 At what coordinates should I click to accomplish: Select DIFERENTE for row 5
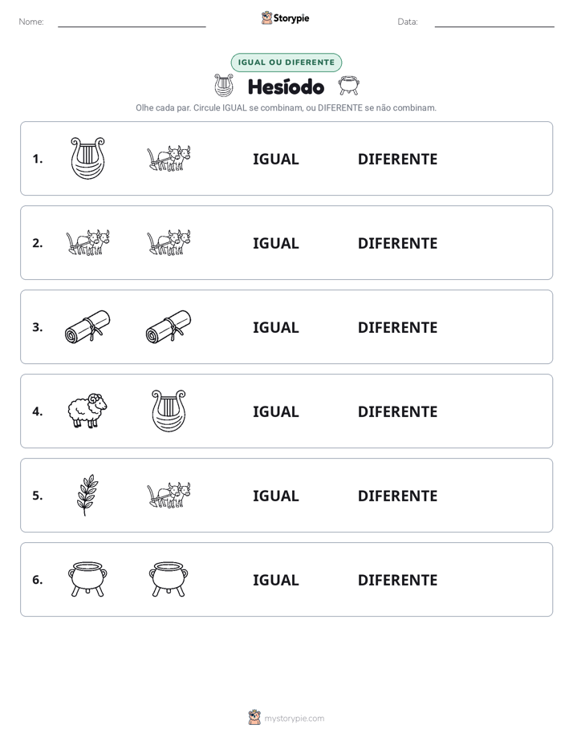(x=397, y=496)
